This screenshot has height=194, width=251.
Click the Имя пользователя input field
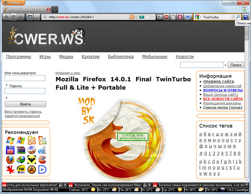(x=25, y=78)
